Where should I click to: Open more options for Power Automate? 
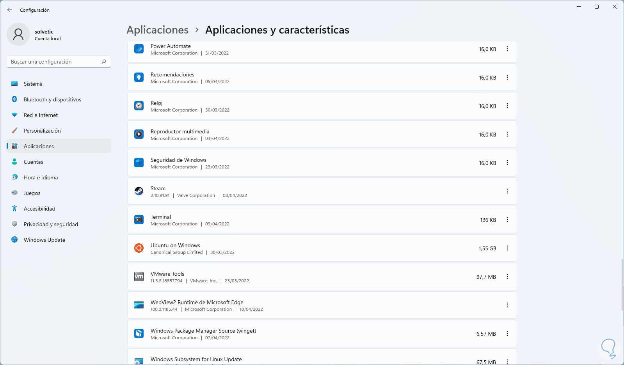507,49
